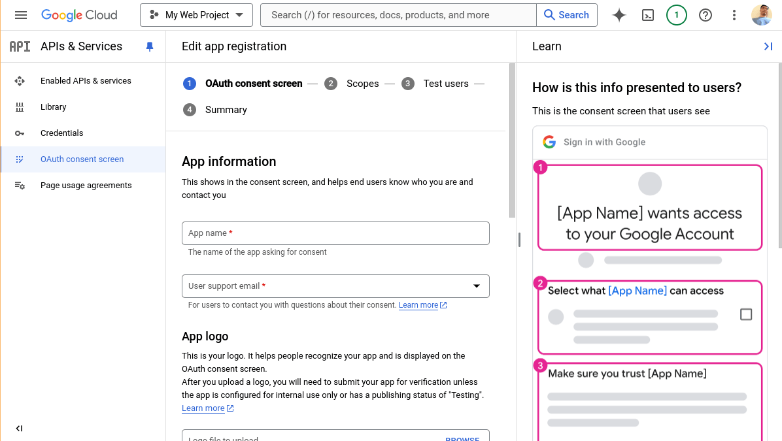Open the user account avatar
Screen dimensions: 782x441
click(762, 15)
